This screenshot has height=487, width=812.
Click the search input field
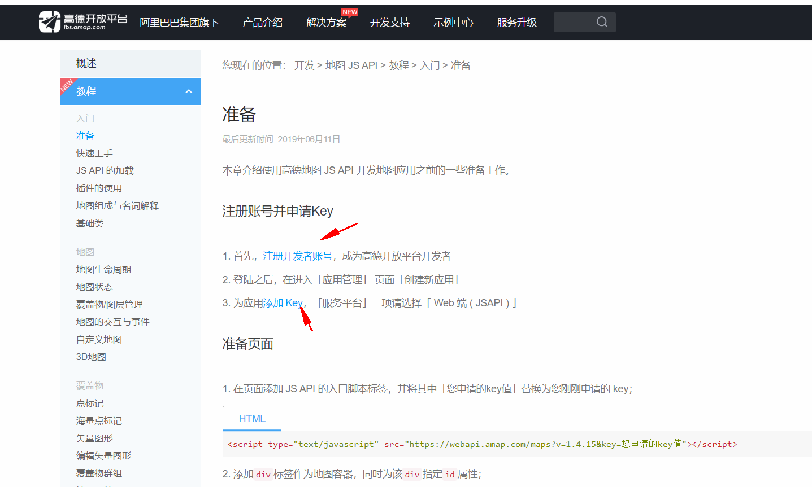click(x=585, y=22)
